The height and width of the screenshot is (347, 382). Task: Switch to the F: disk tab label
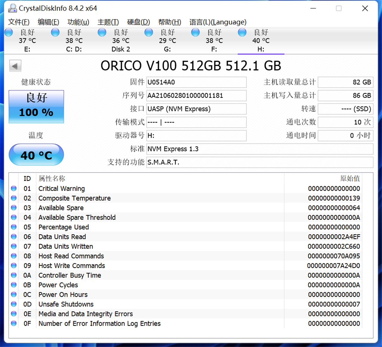tap(214, 49)
